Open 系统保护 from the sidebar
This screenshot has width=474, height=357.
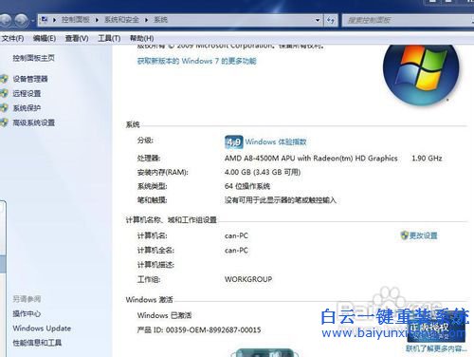(27, 108)
